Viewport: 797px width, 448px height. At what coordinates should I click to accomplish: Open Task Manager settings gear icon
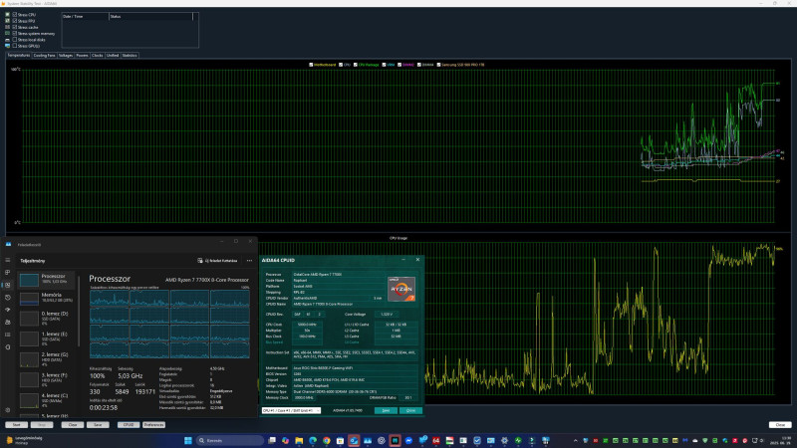tap(8, 410)
